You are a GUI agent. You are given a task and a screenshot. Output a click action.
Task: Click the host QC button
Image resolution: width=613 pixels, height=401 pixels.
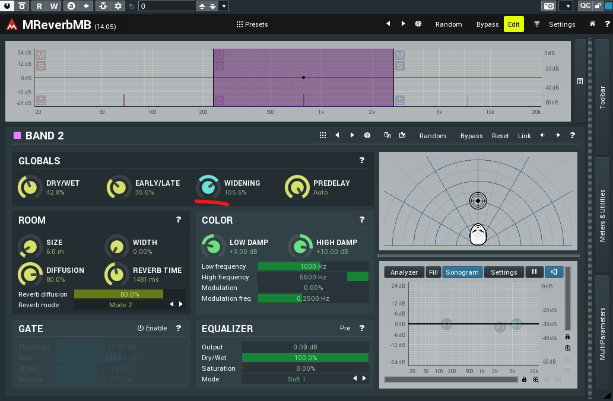[585, 5]
